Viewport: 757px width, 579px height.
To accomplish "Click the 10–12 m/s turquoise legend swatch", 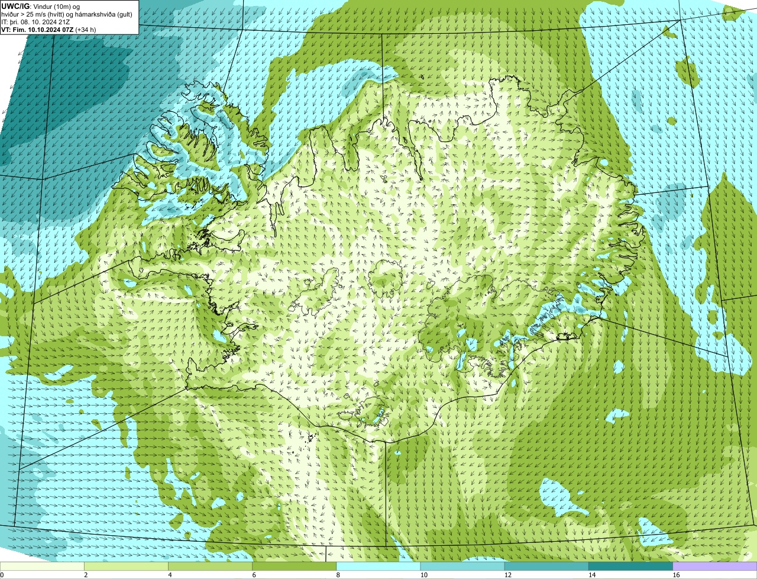I will [x=462, y=566].
